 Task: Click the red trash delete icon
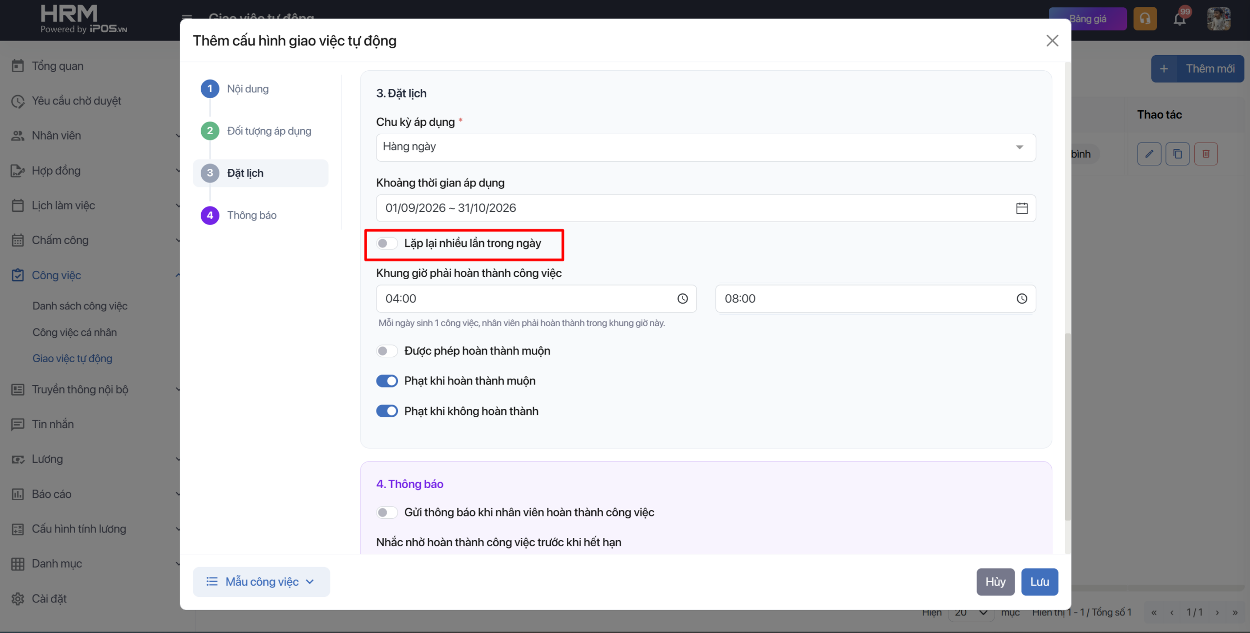pos(1206,154)
